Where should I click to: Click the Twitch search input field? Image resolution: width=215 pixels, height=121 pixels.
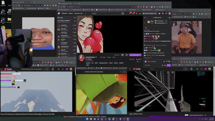pos(106,13)
